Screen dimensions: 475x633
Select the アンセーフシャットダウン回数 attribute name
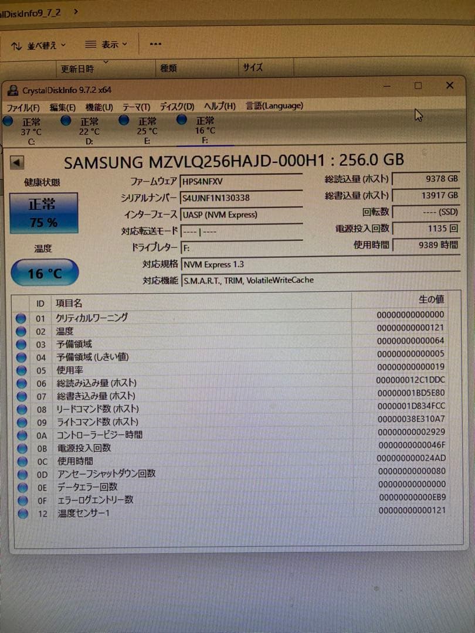tap(106, 474)
